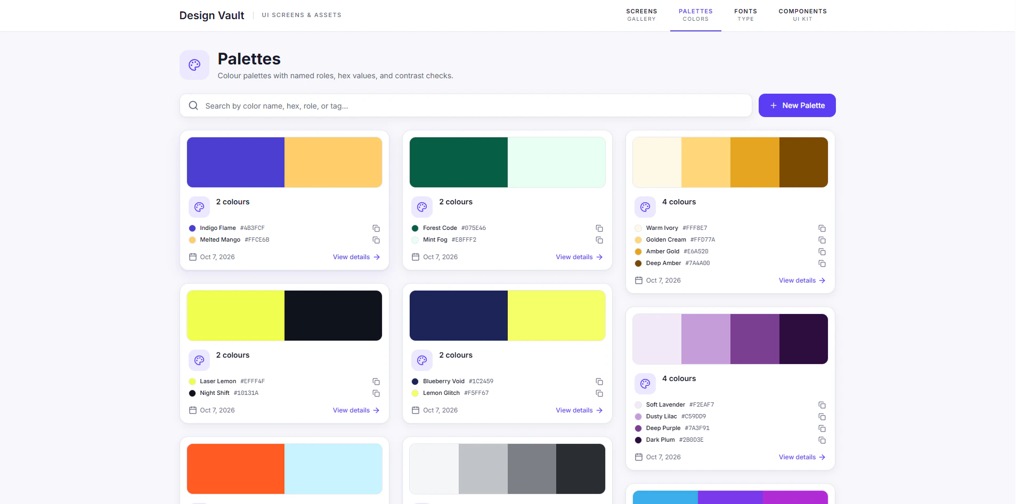
Task: View details of Forest Code palette
Action: coord(579,257)
